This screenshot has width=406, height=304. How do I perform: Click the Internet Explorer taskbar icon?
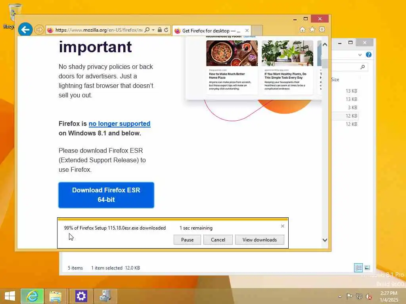pos(32,296)
